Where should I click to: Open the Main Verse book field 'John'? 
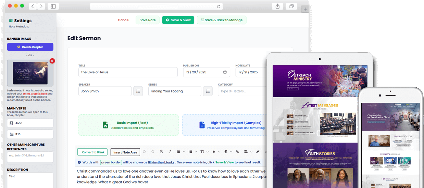click(x=30, y=123)
